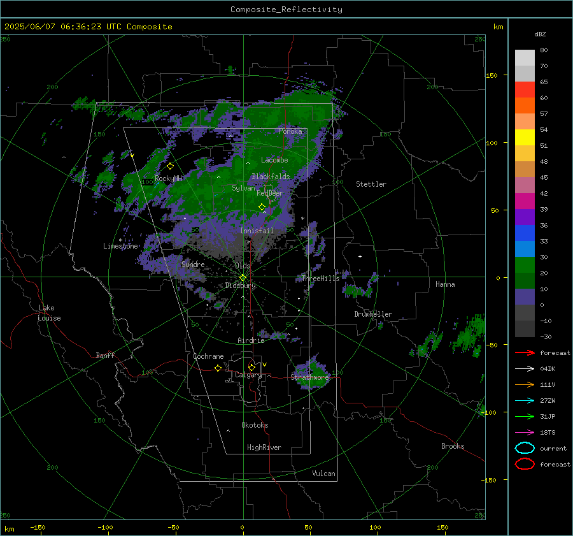Click the Cochrane city label
Viewport: 573px width, 536px height.
(x=208, y=356)
